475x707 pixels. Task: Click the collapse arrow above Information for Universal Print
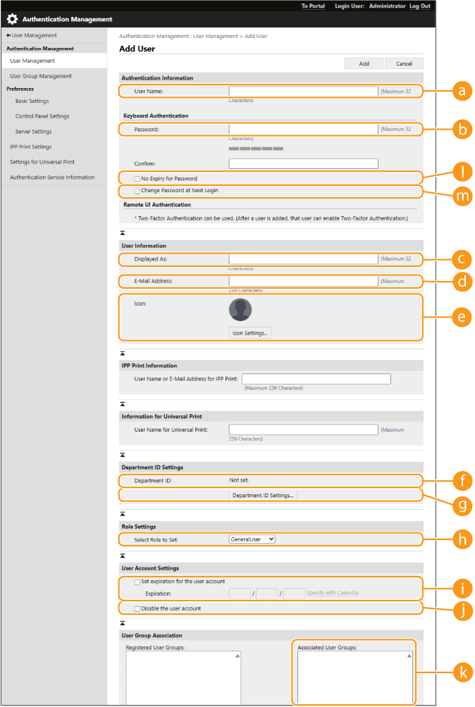123,403
